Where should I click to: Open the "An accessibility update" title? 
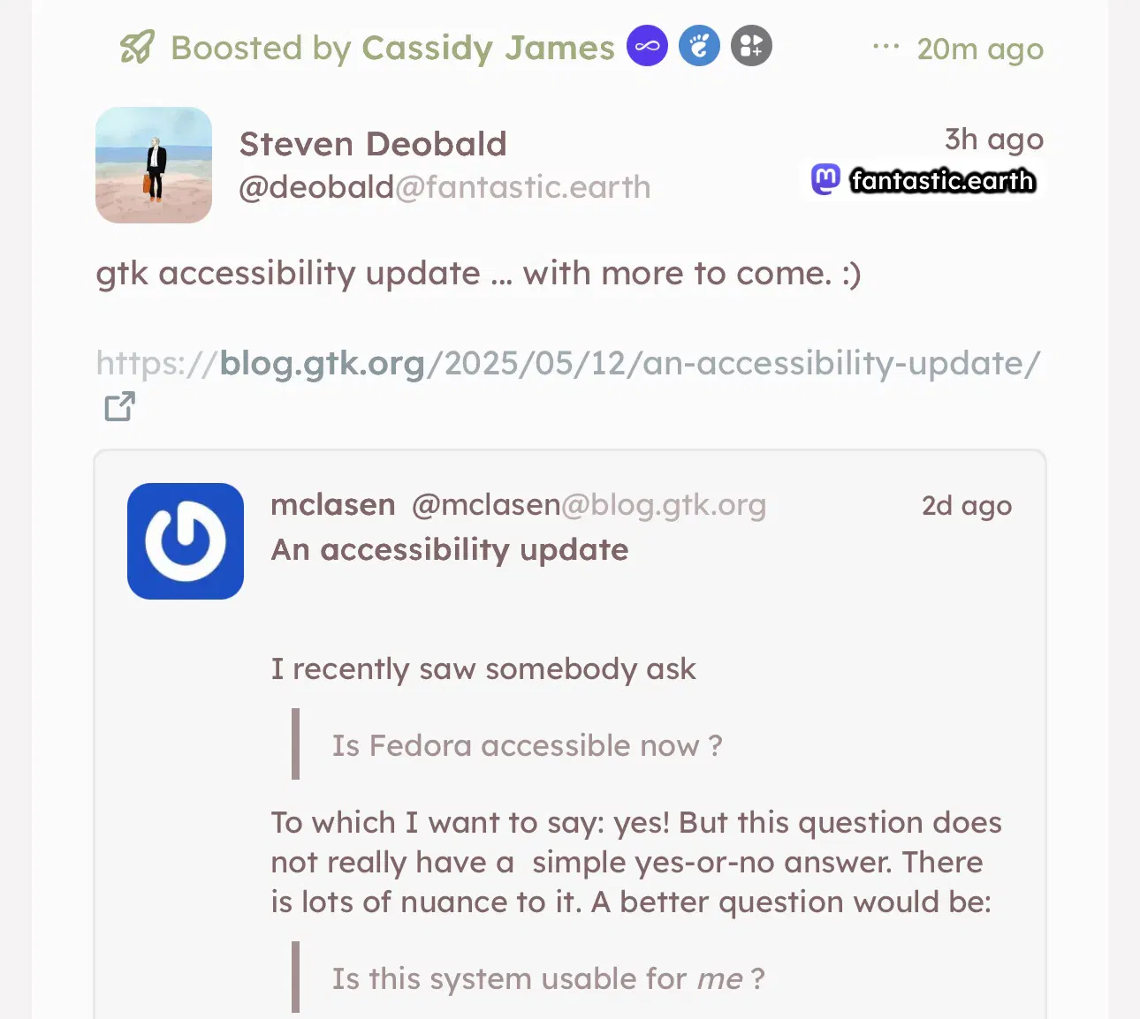point(450,550)
